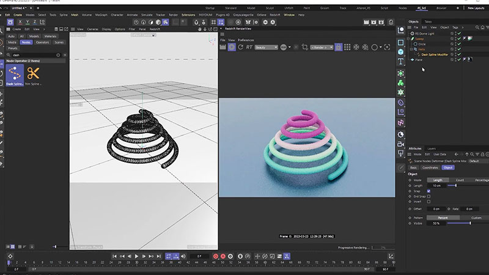Open the Beauty AOV dropdown
The width and height of the screenshot is (489, 275).
tap(267, 47)
